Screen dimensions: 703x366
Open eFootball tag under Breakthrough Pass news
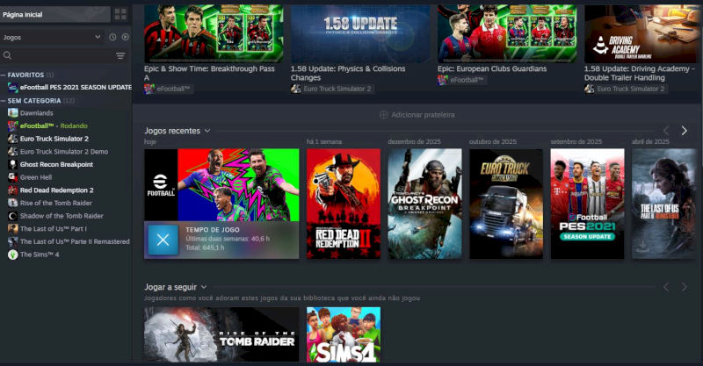coord(168,89)
